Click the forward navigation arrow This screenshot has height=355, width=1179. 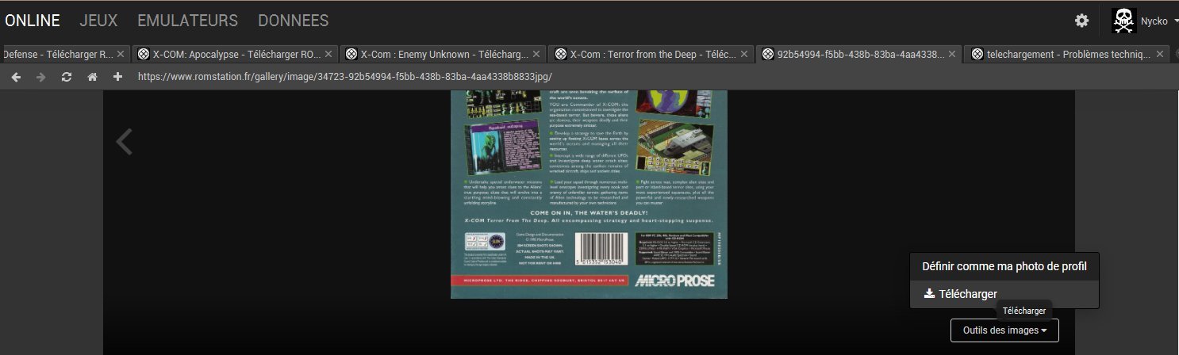[41, 77]
